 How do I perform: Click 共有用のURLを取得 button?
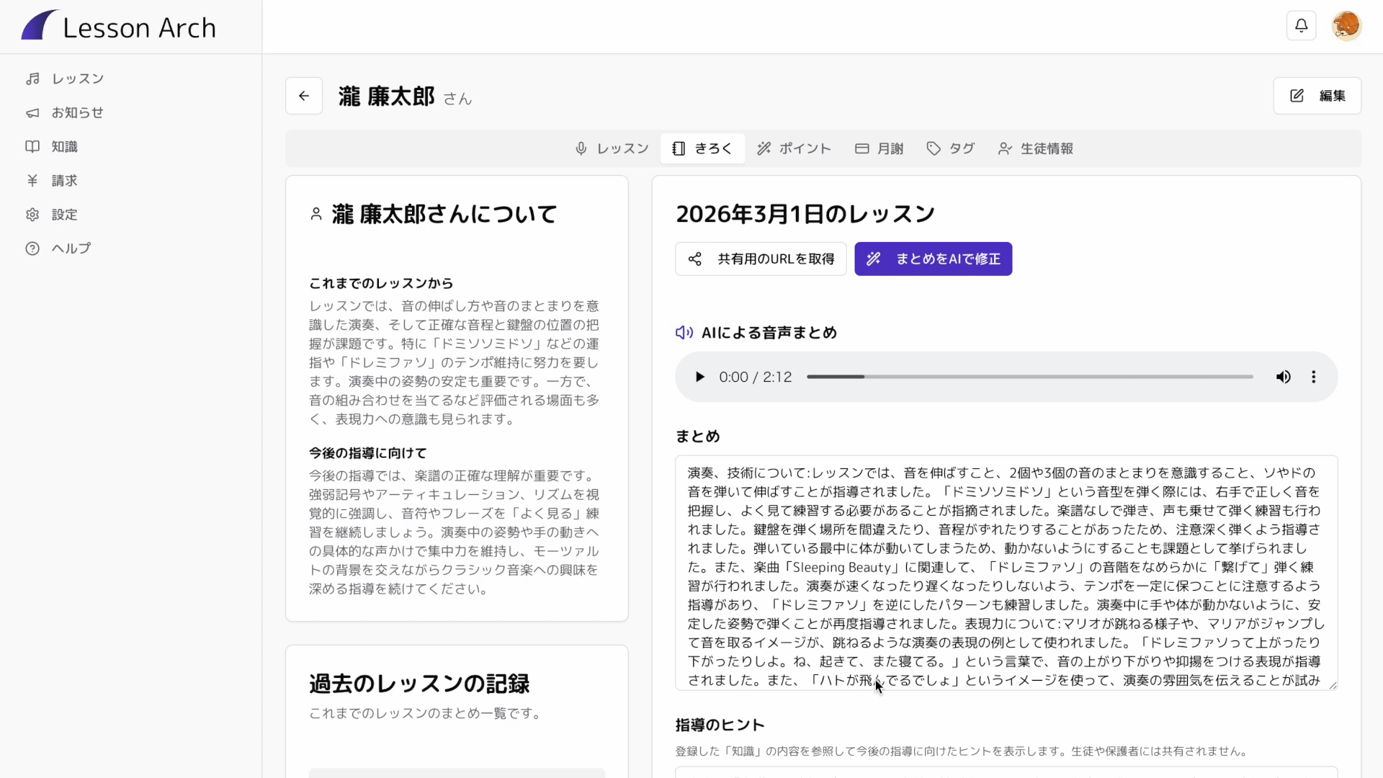click(x=761, y=259)
